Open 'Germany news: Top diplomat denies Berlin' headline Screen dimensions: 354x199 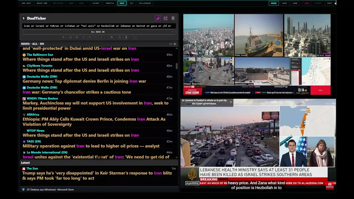(84, 81)
